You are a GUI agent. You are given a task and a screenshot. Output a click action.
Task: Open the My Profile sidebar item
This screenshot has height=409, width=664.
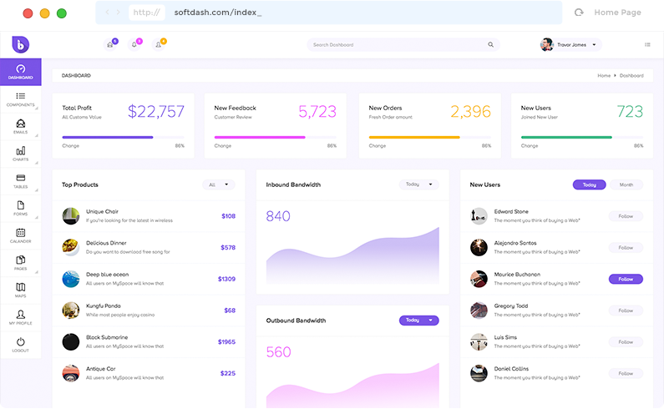point(21,317)
